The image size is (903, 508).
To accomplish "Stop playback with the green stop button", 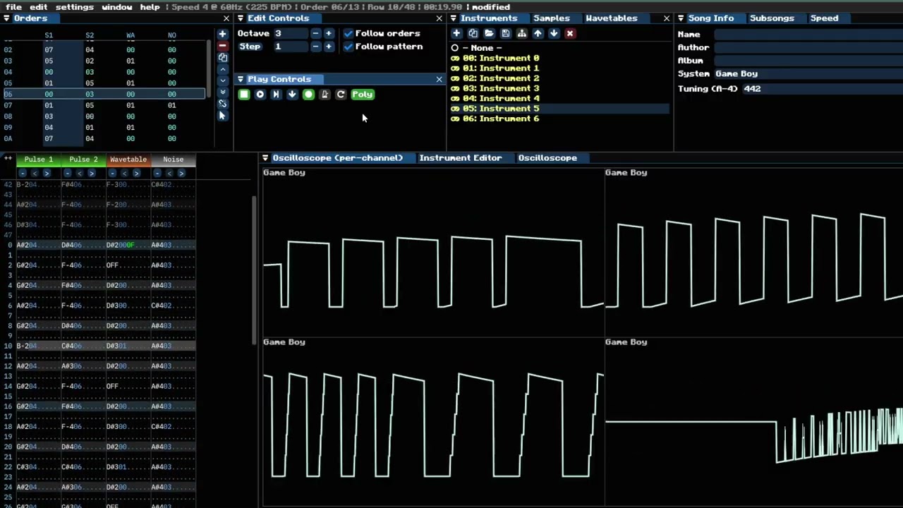I will click(x=244, y=95).
